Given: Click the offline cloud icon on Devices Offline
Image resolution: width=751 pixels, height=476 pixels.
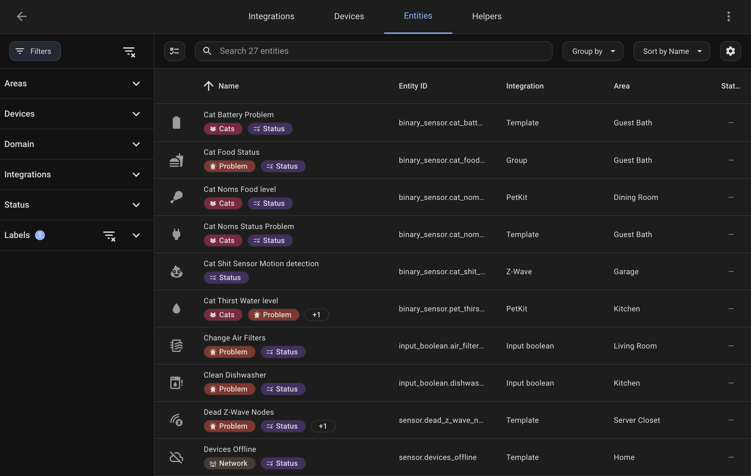Looking at the screenshot, I should pos(176,457).
